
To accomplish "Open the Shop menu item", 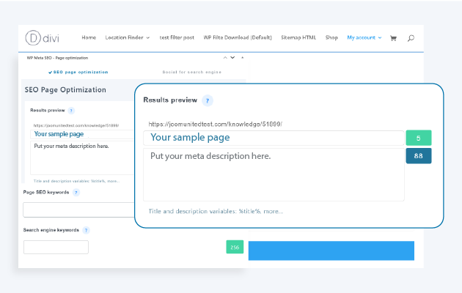I will coord(331,37).
